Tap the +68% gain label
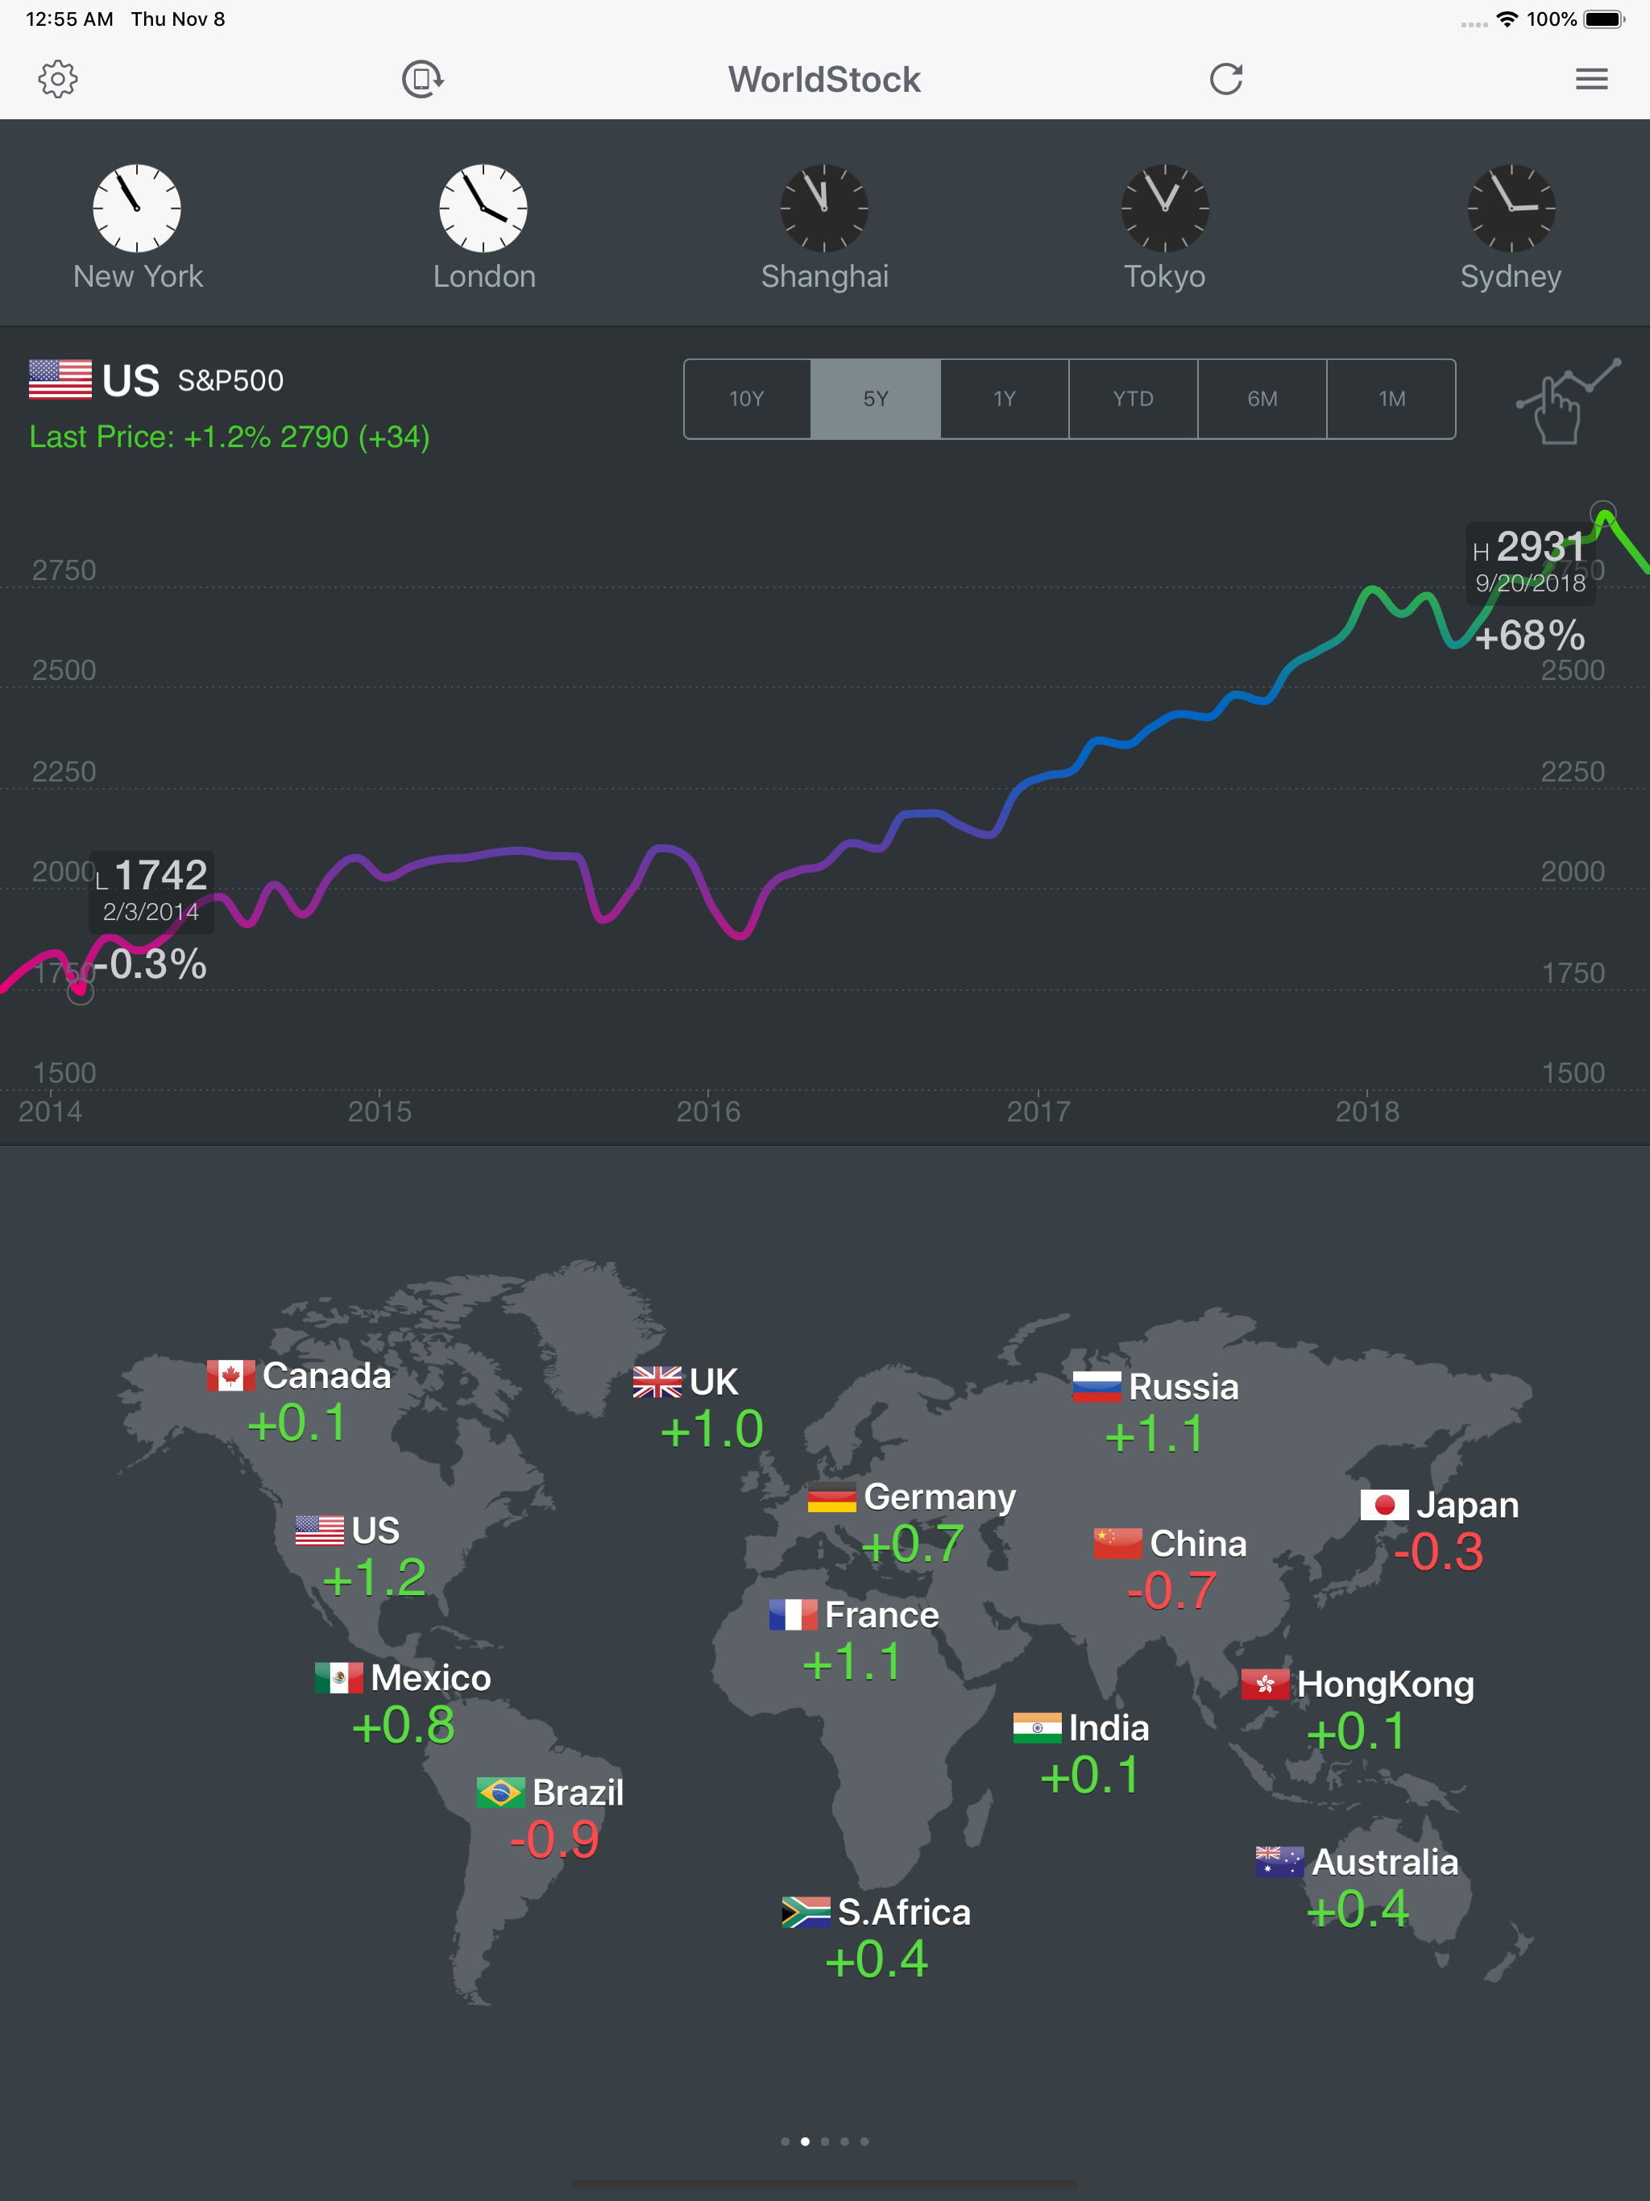Image resolution: width=1650 pixels, height=2201 pixels. (1530, 636)
